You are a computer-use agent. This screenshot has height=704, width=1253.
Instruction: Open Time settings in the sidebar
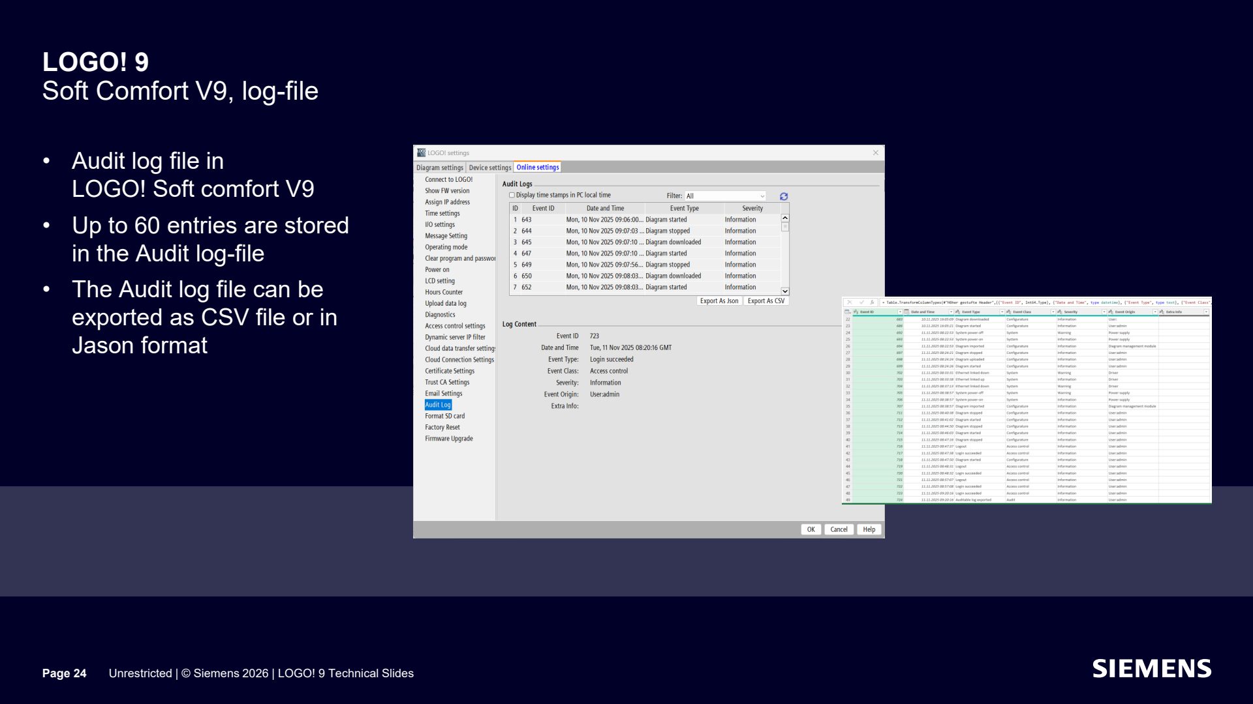(x=442, y=213)
